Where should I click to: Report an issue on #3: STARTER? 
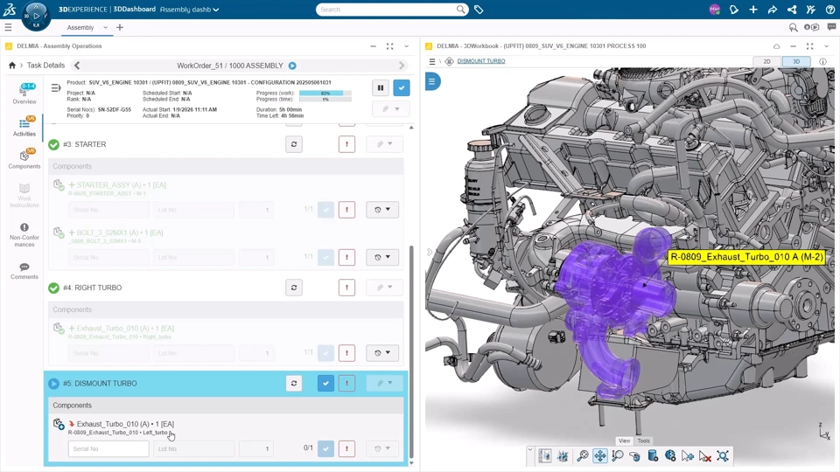coord(346,144)
